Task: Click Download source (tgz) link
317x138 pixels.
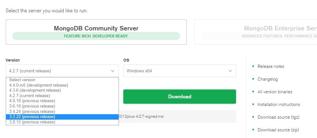Action: (x=278, y=117)
